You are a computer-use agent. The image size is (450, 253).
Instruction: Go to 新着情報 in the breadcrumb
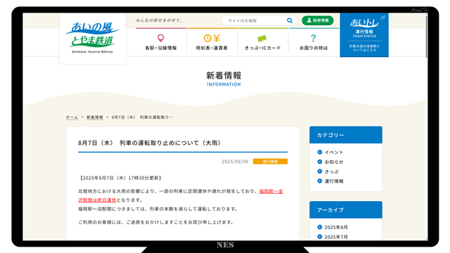pos(95,117)
